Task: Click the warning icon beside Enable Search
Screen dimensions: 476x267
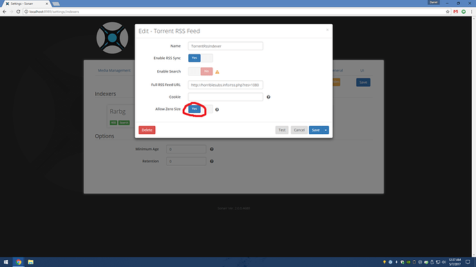Action: [217, 72]
